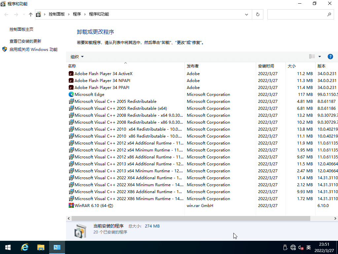This screenshot has width=338, height=254.
Task: Select Adobe Flash Player 34 PPAPI
Action: 101,87
